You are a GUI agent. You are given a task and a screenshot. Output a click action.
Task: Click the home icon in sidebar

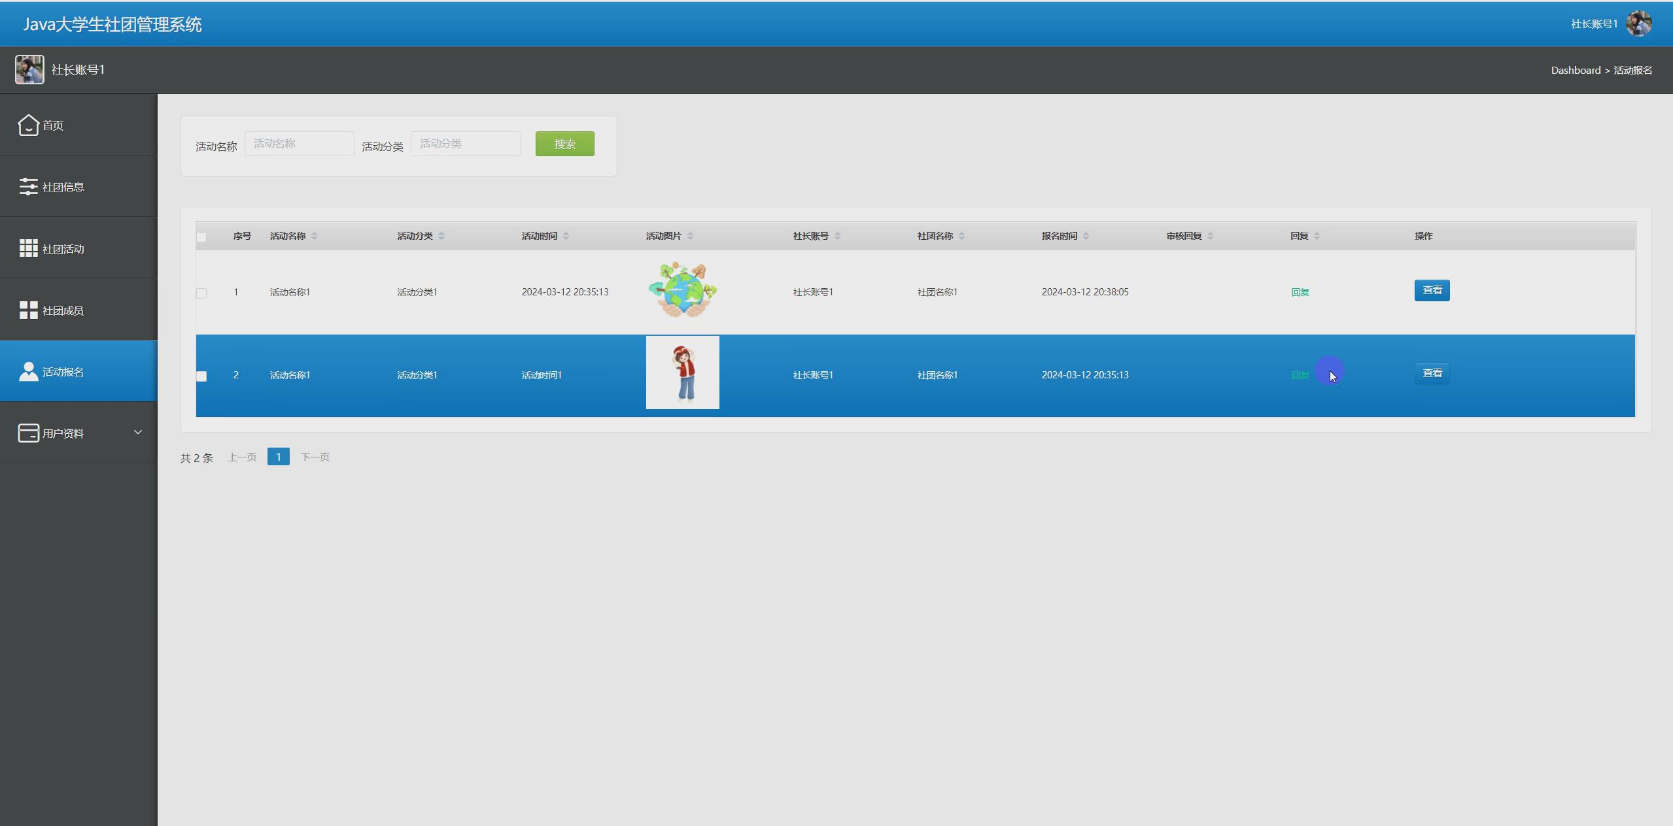(x=28, y=125)
